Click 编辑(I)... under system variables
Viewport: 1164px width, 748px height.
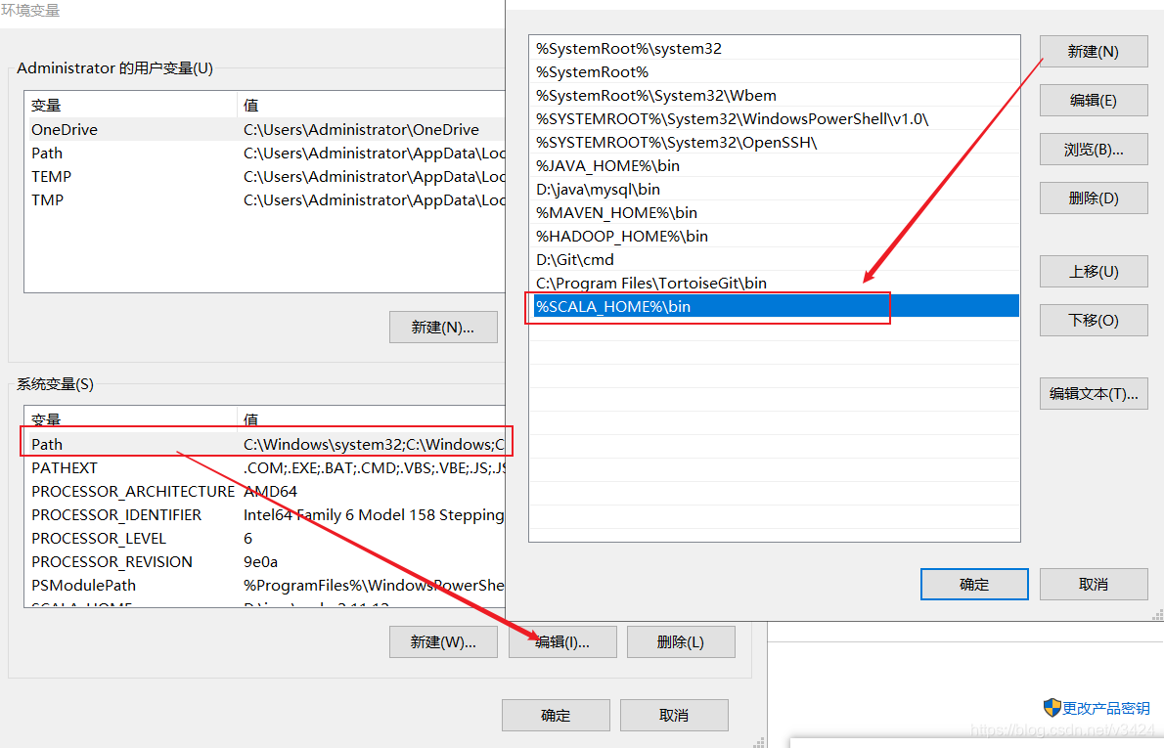(562, 641)
